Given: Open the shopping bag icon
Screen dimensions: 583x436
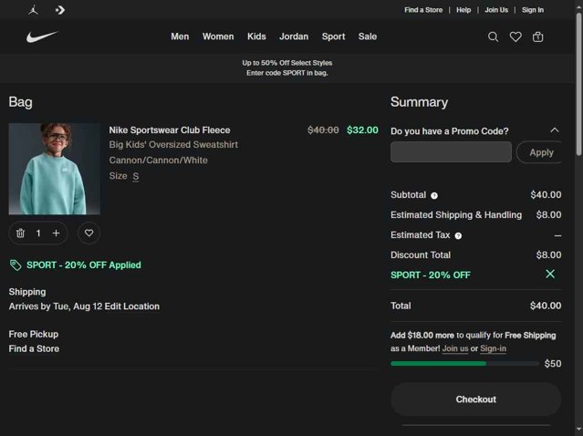Looking at the screenshot, I should point(537,36).
